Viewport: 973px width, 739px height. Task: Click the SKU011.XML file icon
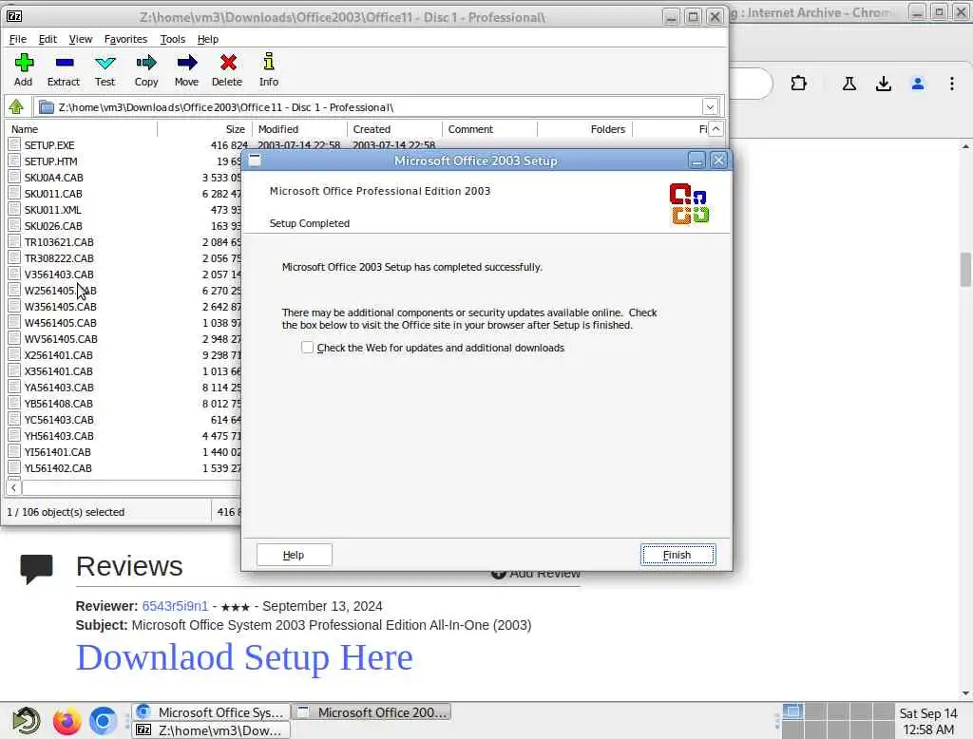coord(14,210)
